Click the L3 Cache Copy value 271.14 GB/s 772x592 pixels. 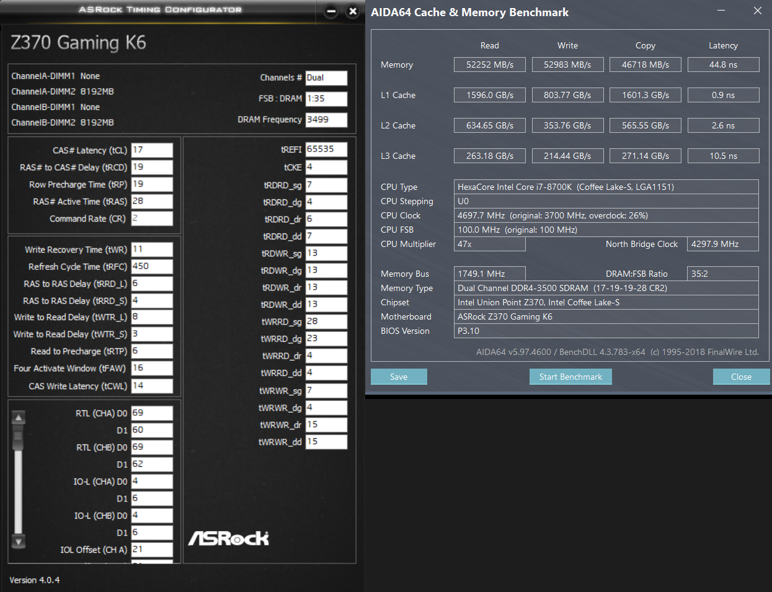(x=646, y=156)
